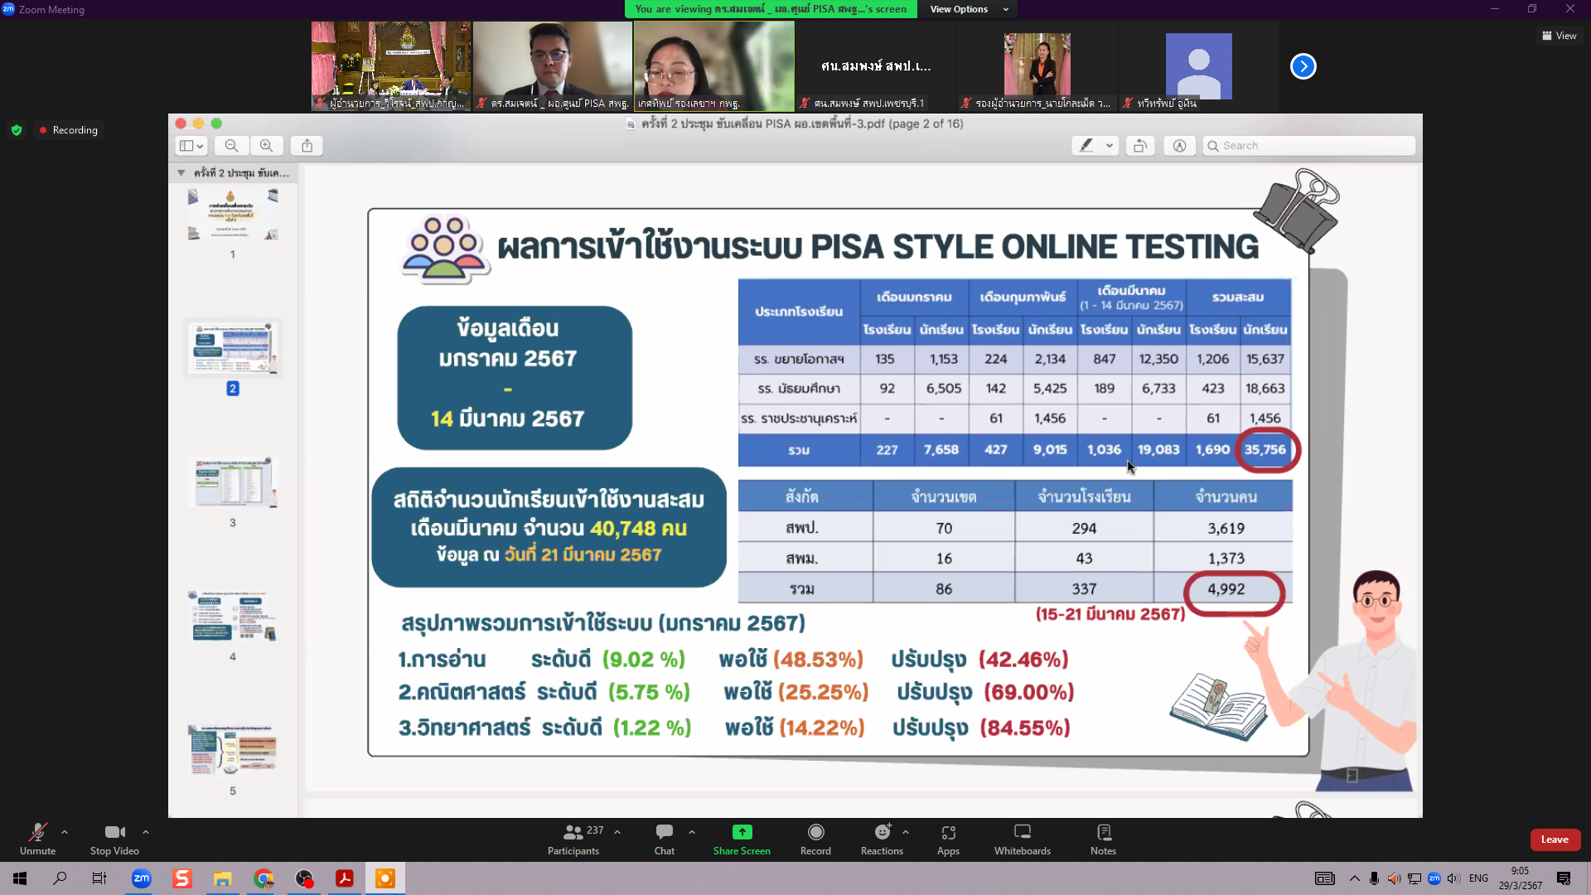Image resolution: width=1591 pixels, height=895 pixels.
Task: Click the 4,992 cell in lower table
Action: (1226, 589)
